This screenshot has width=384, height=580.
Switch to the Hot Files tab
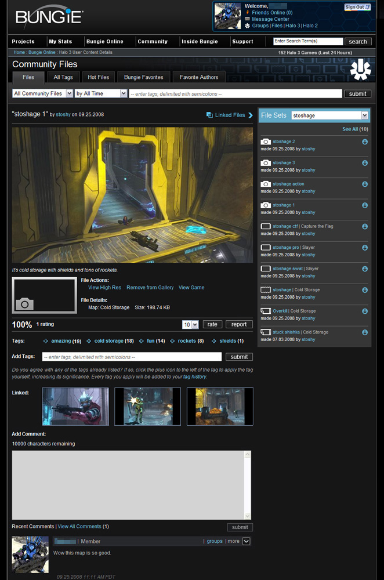[98, 77]
